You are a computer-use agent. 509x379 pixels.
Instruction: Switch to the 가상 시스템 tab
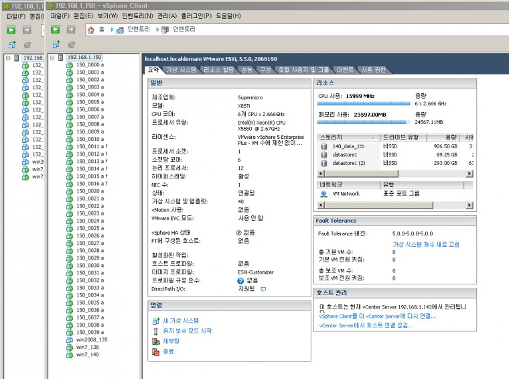coord(181,70)
